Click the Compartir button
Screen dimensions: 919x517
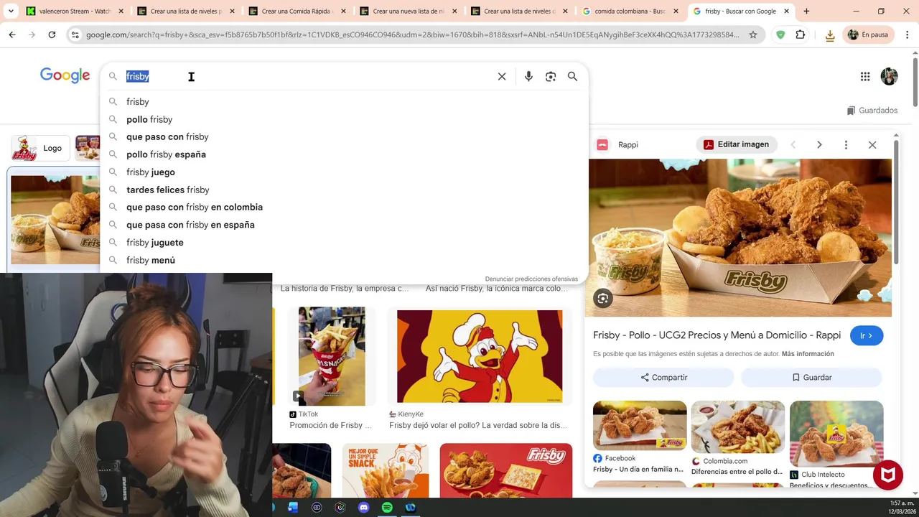pyautogui.click(x=663, y=377)
